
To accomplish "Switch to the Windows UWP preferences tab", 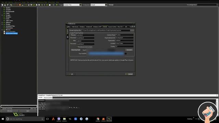I will 97,27.
